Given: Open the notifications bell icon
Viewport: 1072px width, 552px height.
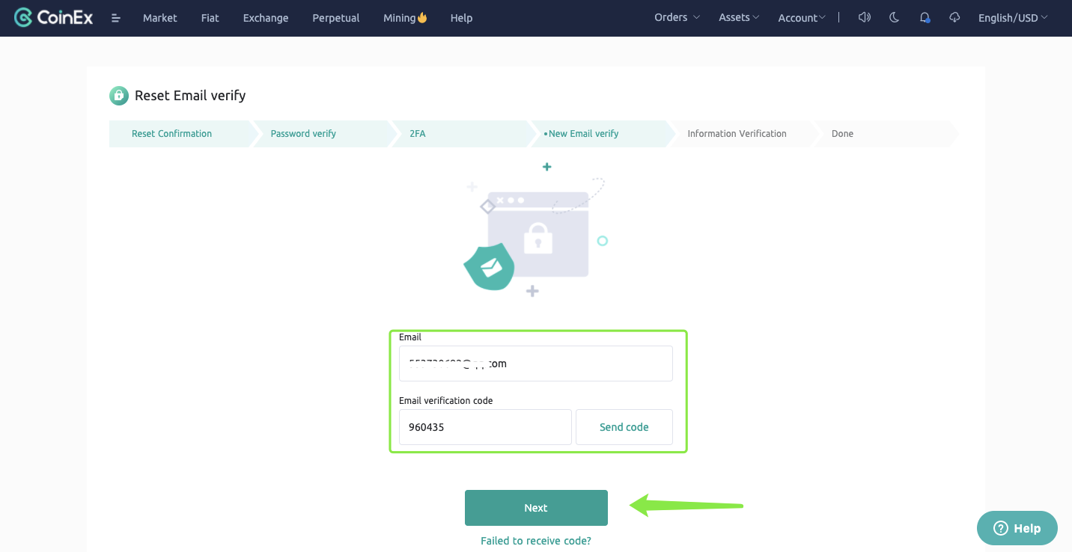Looking at the screenshot, I should click(x=925, y=17).
